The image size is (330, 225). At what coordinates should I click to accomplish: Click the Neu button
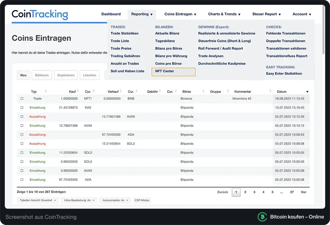[23, 75]
